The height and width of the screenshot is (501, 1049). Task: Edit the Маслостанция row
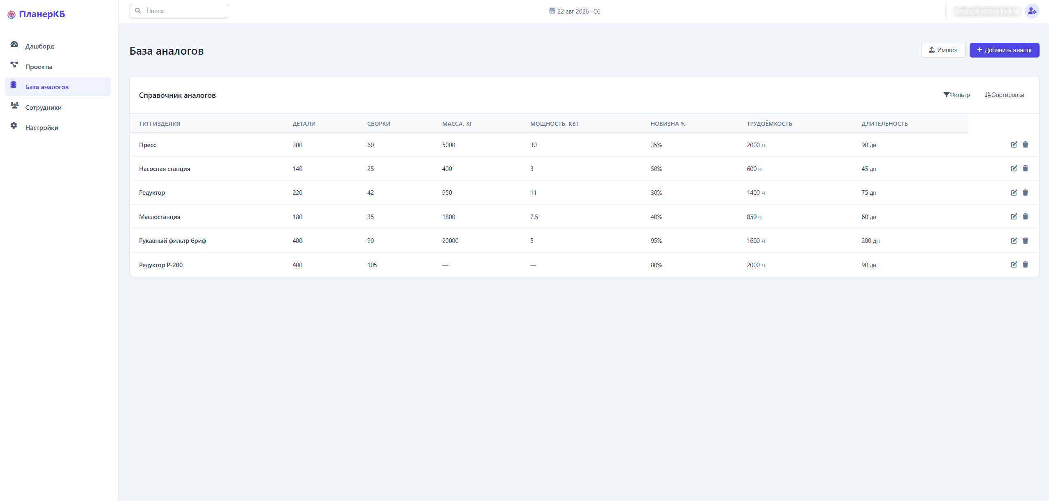[1014, 217]
